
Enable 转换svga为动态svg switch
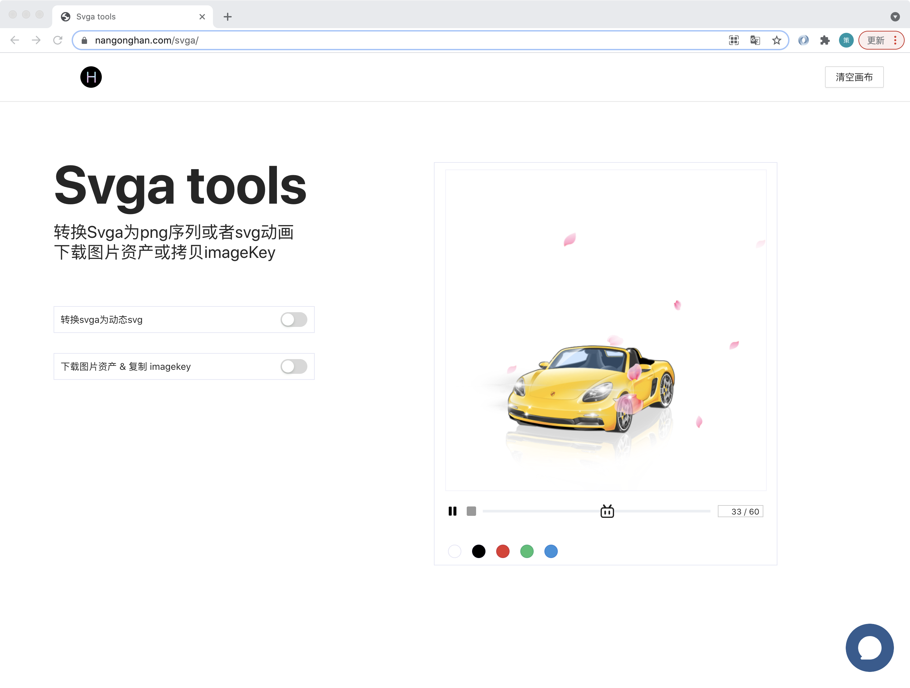(294, 320)
